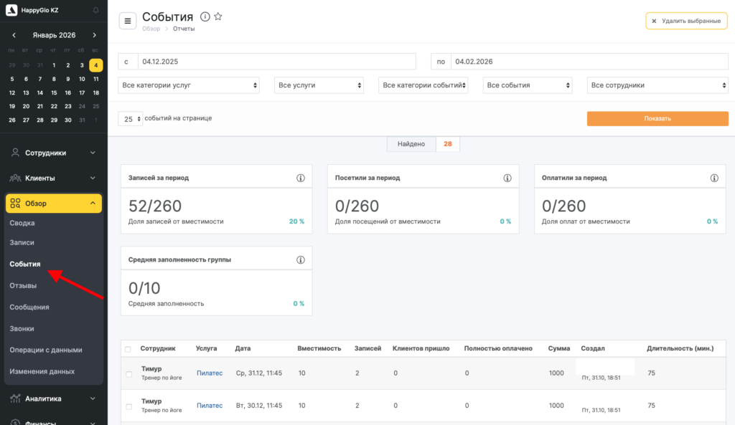
Task: Open Отзывы in sidebar menu
Action: [x=23, y=286]
